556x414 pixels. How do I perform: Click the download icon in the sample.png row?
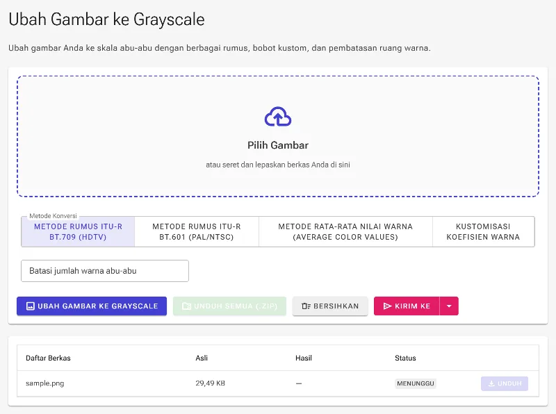coord(491,383)
